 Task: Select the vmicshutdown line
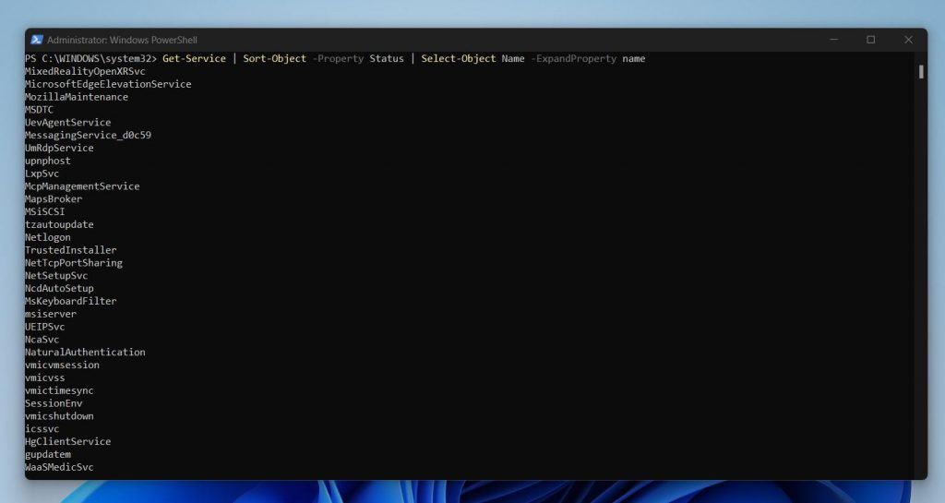pos(59,415)
